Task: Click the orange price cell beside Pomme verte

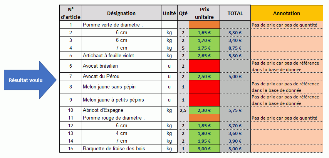Action: (x=204, y=25)
